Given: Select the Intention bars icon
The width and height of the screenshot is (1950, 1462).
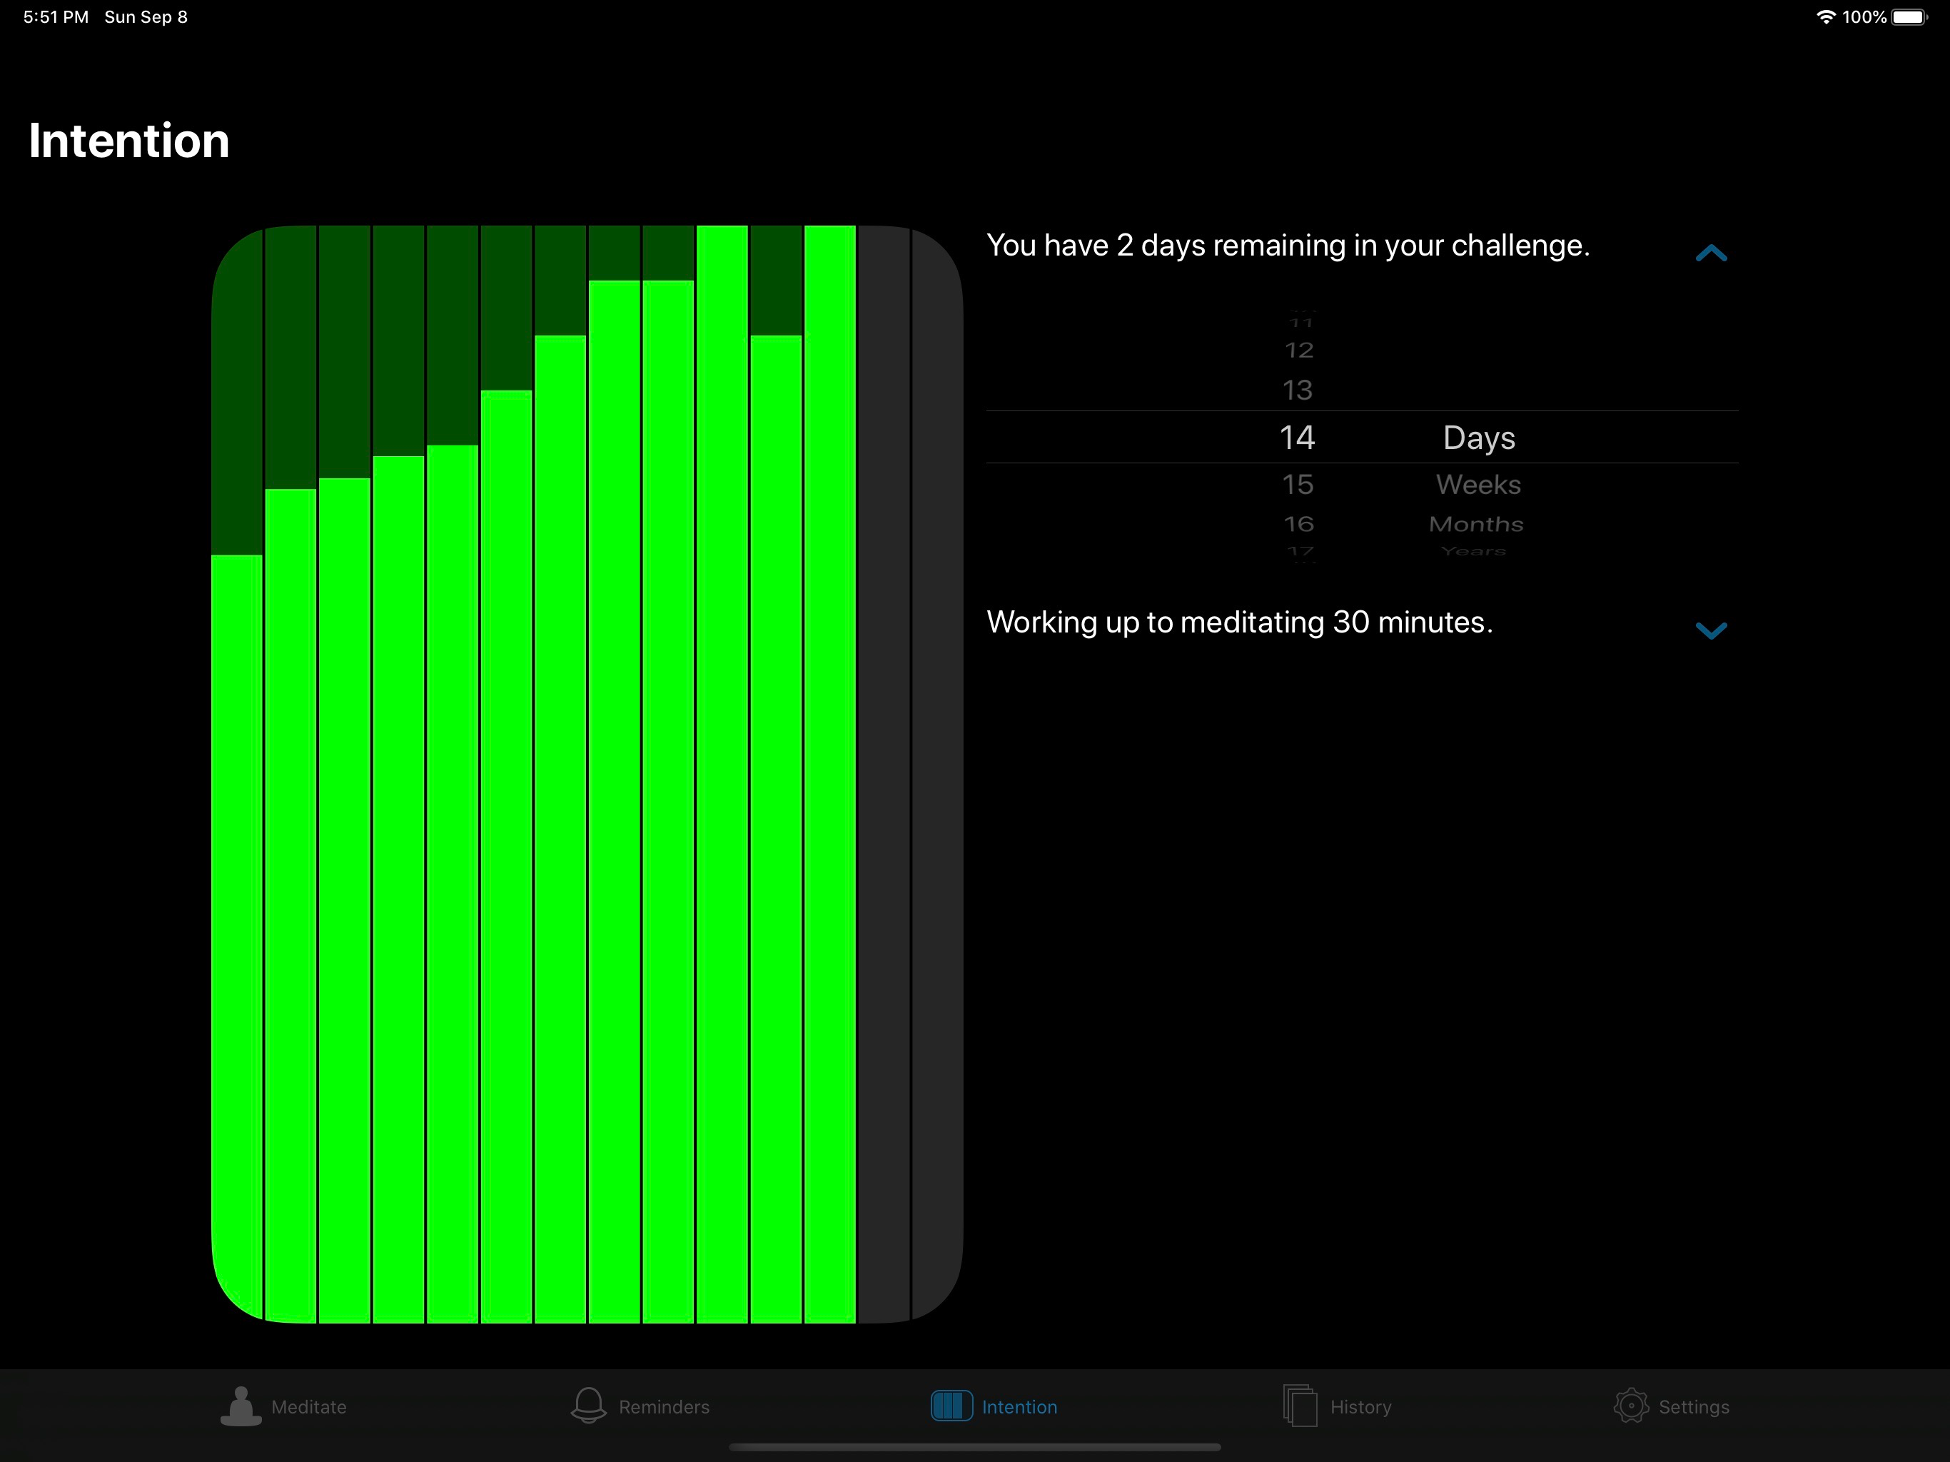Looking at the screenshot, I should click(x=951, y=1406).
